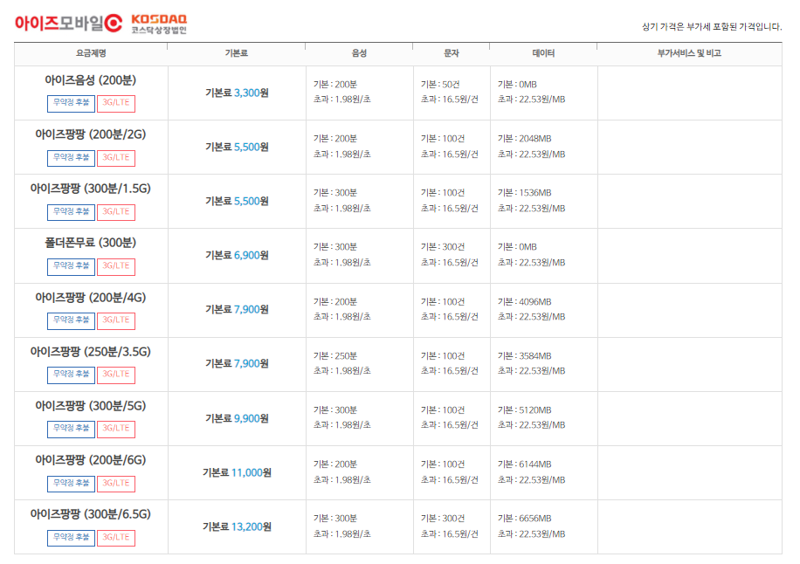
Task: Click the 부가서비스 및 비고 column header
Action: [689, 53]
